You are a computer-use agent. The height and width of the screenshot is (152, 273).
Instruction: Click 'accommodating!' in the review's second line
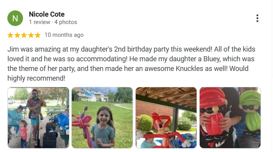pyautogui.click(x=102, y=59)
